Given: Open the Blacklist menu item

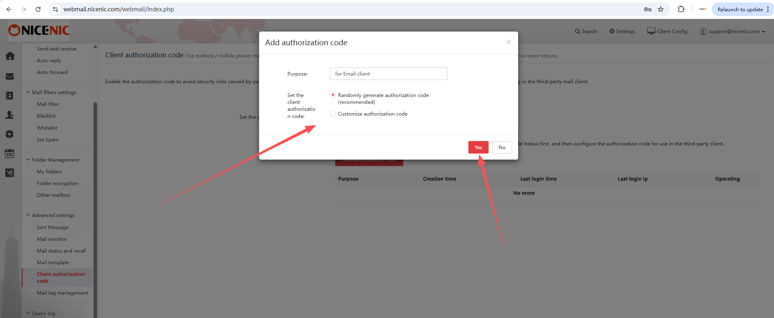Looking at the screenshot, I should click(46, 116).
